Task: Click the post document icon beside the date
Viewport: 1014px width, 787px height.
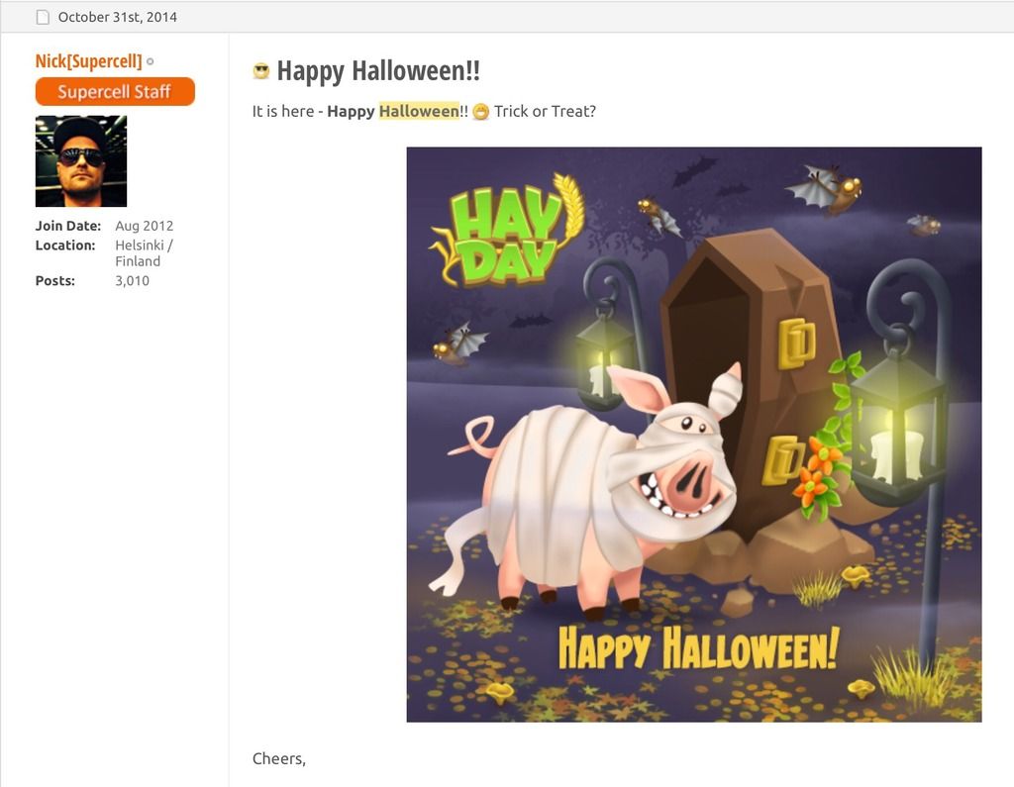Action: point(43,18)
